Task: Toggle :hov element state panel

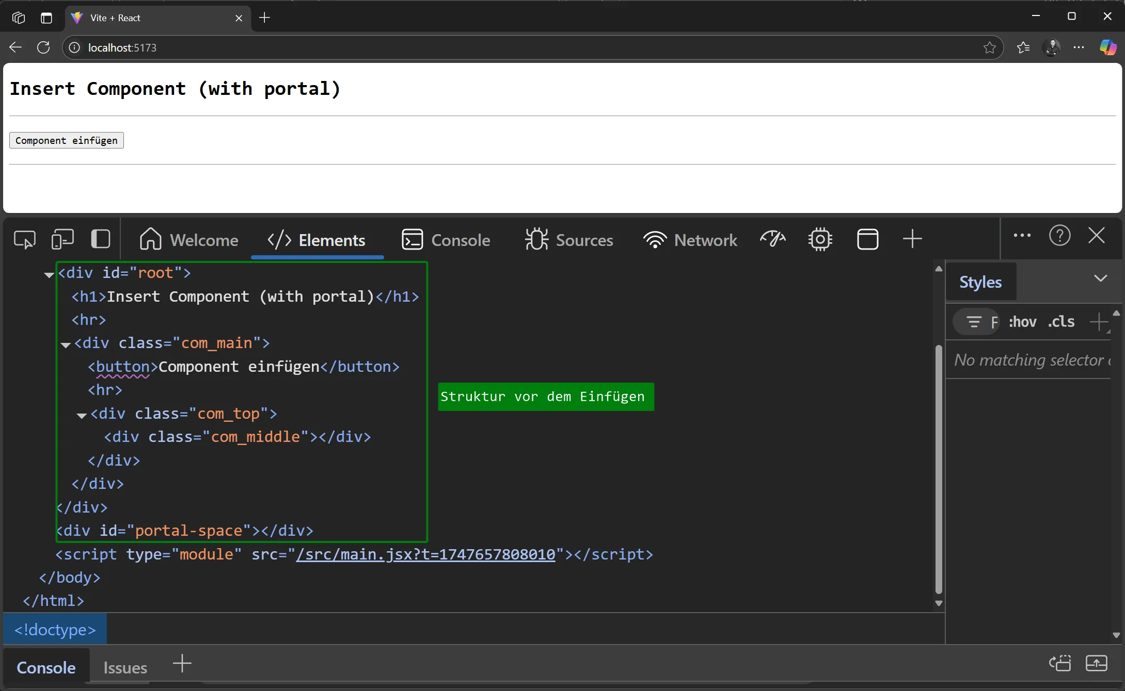Action: pos(1022,322)
